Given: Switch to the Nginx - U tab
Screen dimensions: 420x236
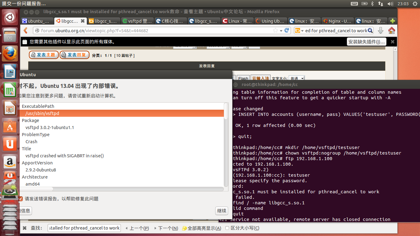Looking at the screenshot, I should click(337, 21).
